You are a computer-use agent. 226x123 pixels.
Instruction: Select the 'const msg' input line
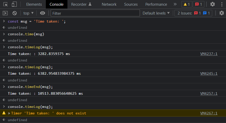click(x=37, y=22)
